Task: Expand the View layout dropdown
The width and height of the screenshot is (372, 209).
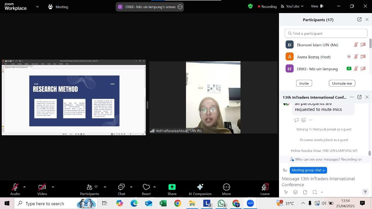Action: (x=317, y=6)
